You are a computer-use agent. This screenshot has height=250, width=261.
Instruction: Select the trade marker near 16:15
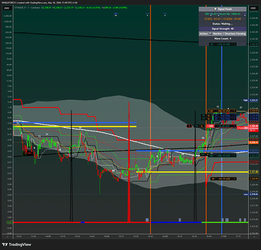180,220
